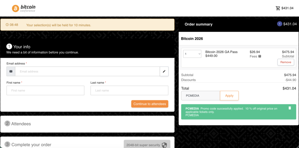
Task: Click the Order summary header
Action: pos(199,24)
